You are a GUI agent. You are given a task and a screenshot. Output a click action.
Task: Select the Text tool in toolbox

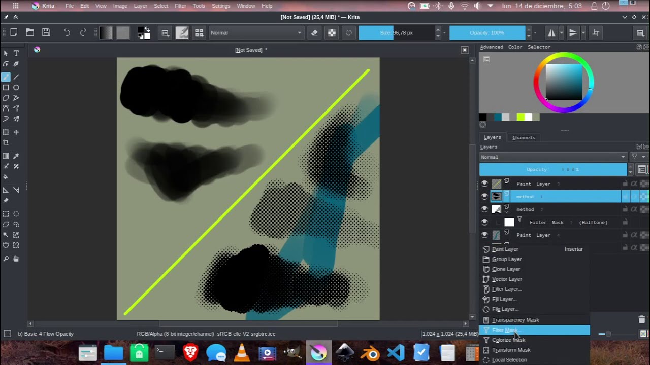[16, 53]
